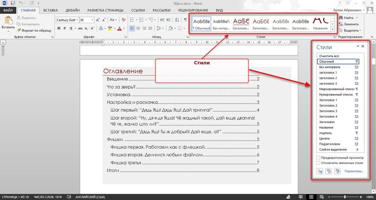
Task: Click the Format Painter (Формат по образцу)
Action: (x=34, y=30)
